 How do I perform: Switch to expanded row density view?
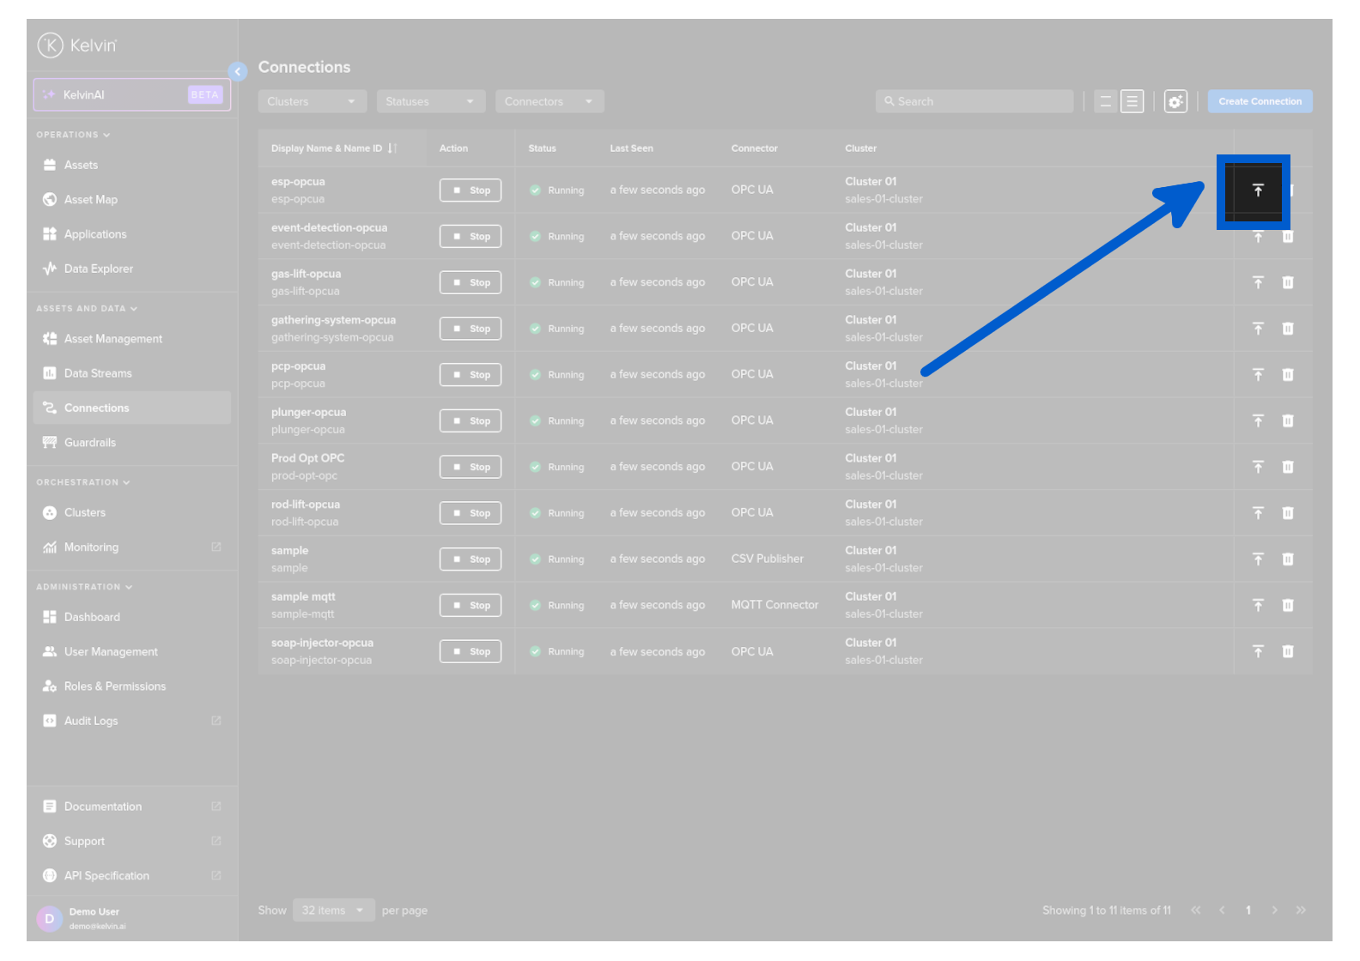[x=1132, y=101]
